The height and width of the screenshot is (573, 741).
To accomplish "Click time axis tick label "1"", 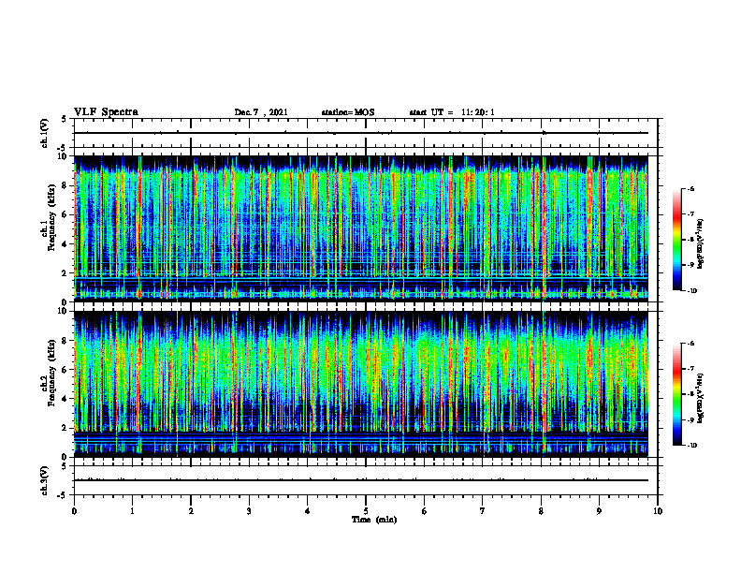I will [132, 511].
